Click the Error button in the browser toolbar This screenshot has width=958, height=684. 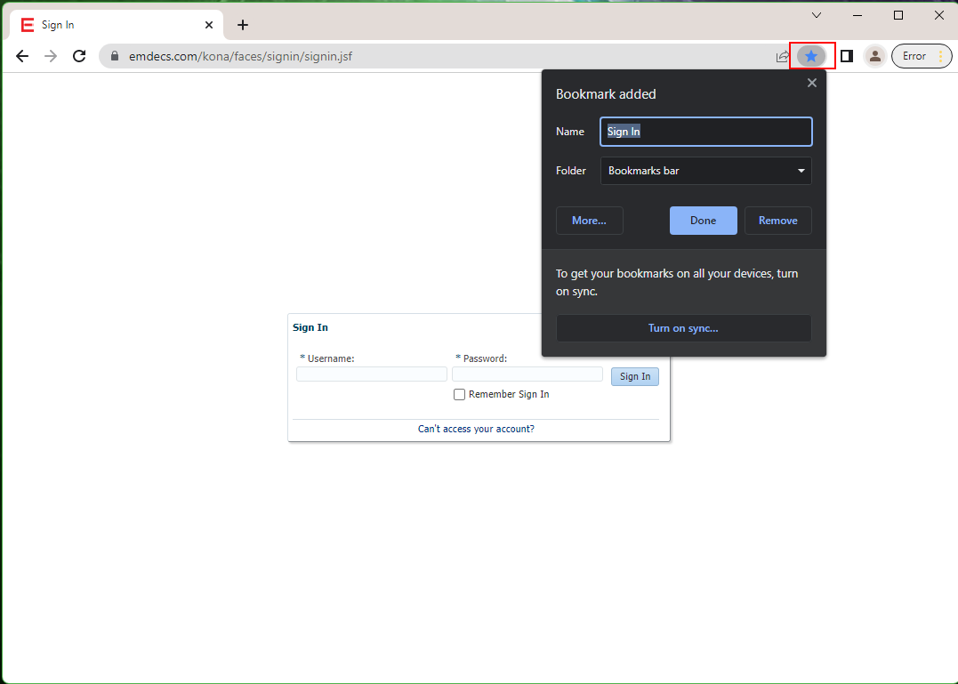click(922, 56)
